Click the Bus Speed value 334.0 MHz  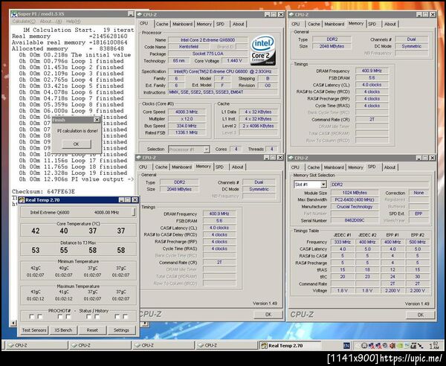pyautogui.click(x=187, y=126)
